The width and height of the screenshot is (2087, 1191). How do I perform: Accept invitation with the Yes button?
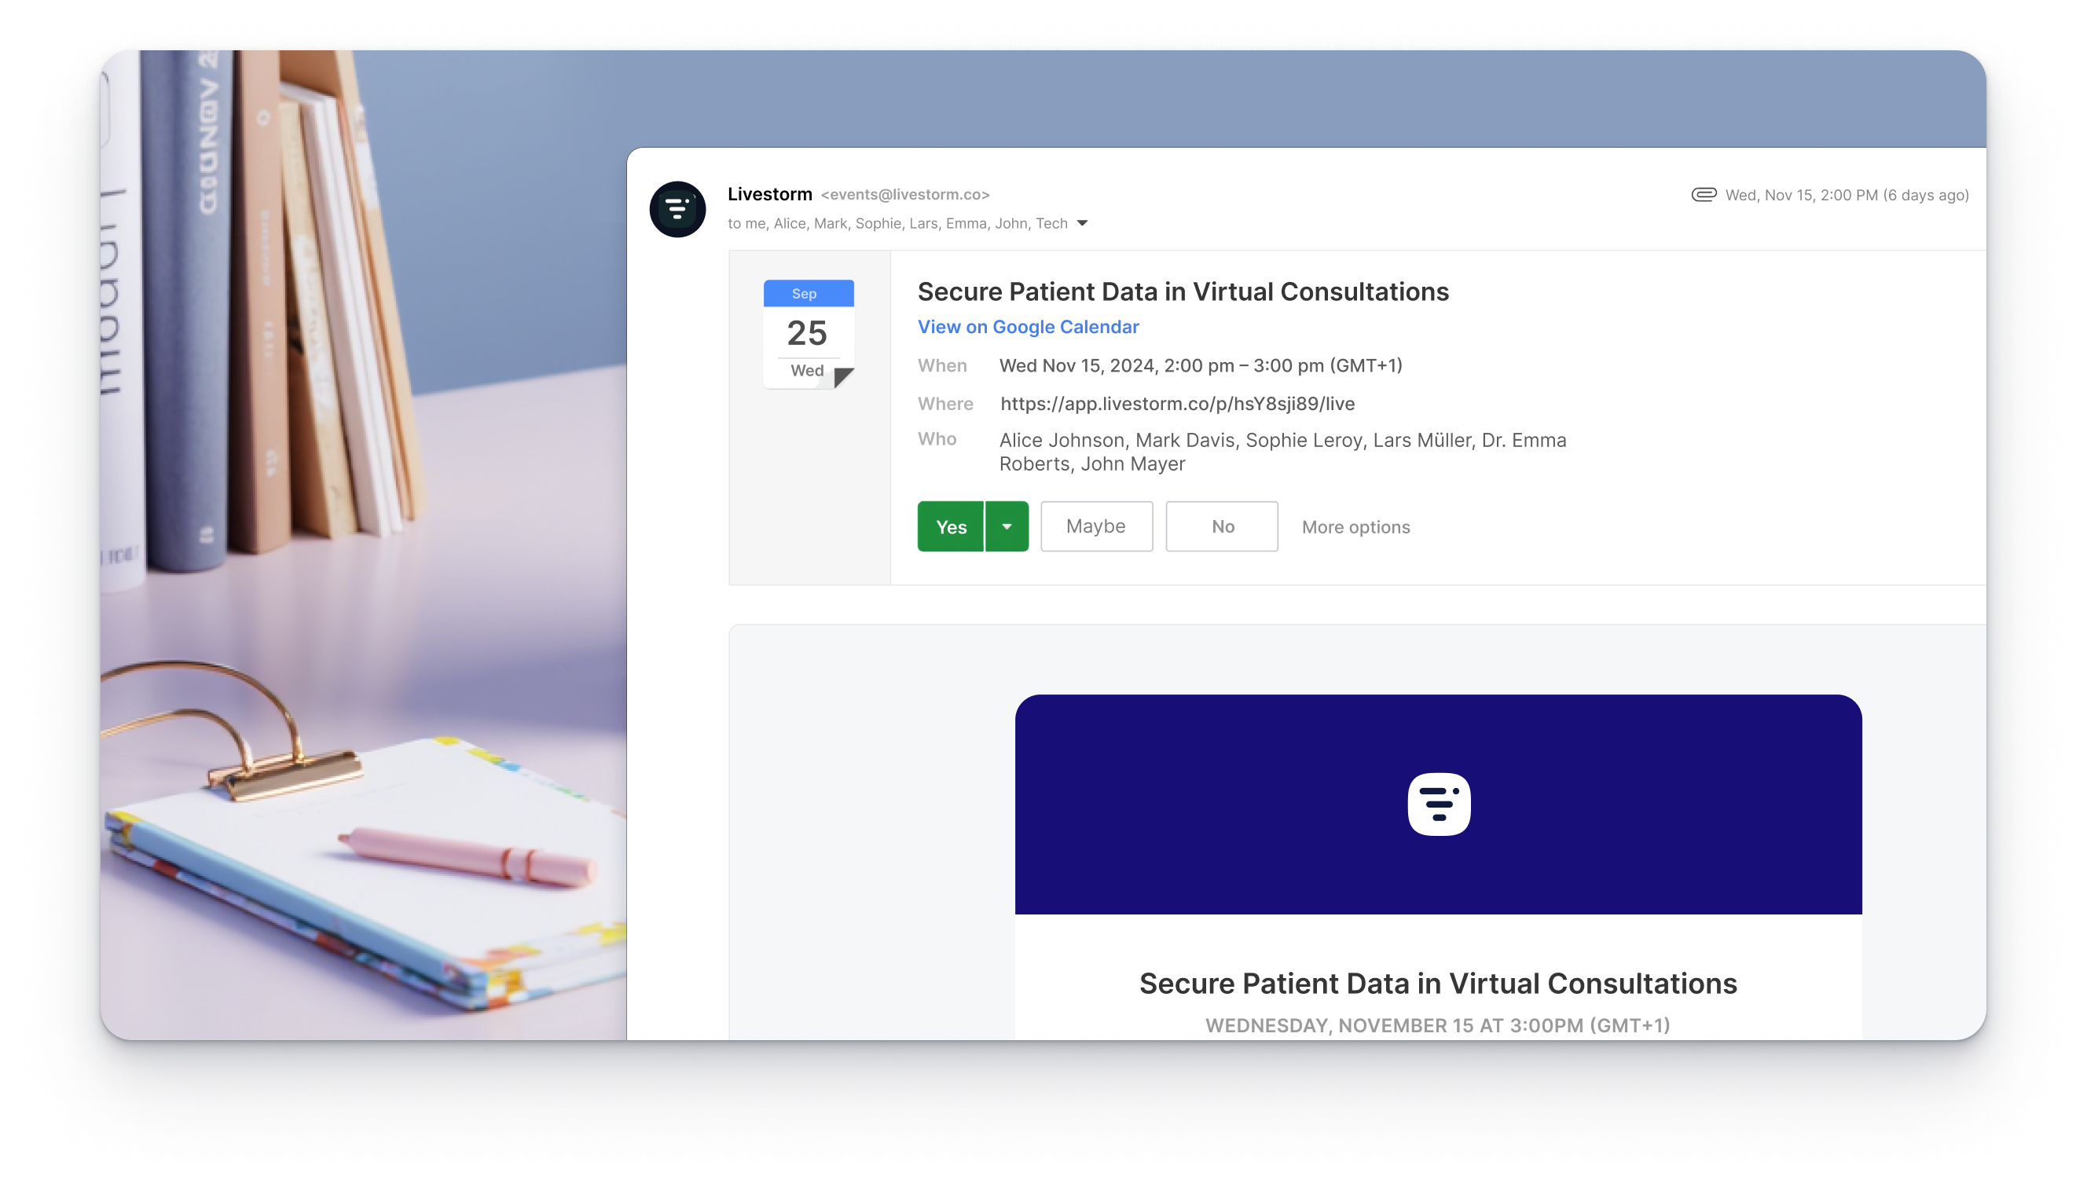[x=951, y=527]
